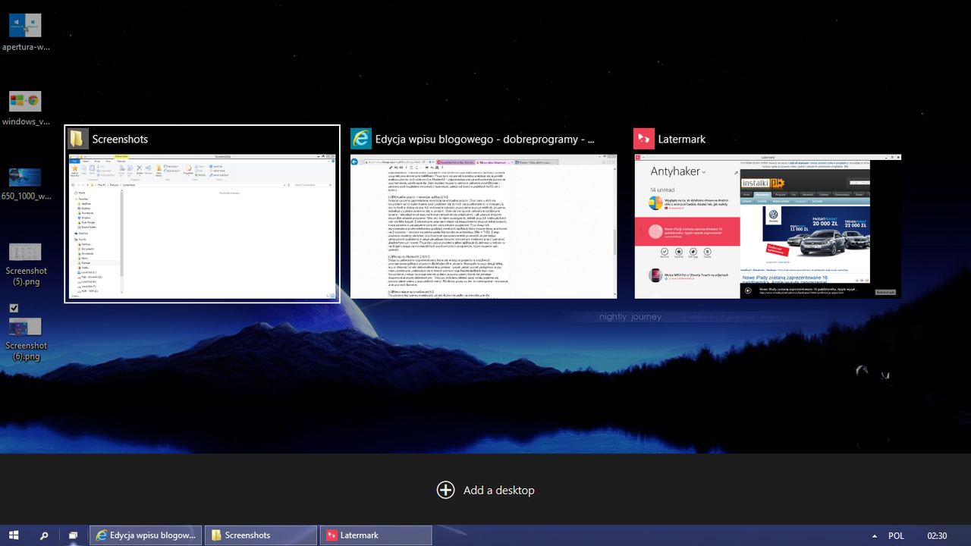Activate the Latermark taskbar button
The height and width of the screenshot is (546, 971).
pyautogui.click(x=376, y=535)
